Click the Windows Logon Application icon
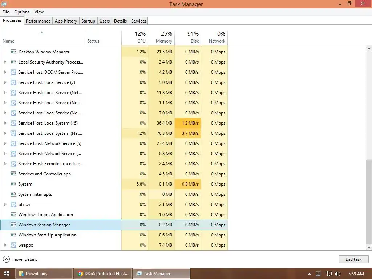 [13, 214]
